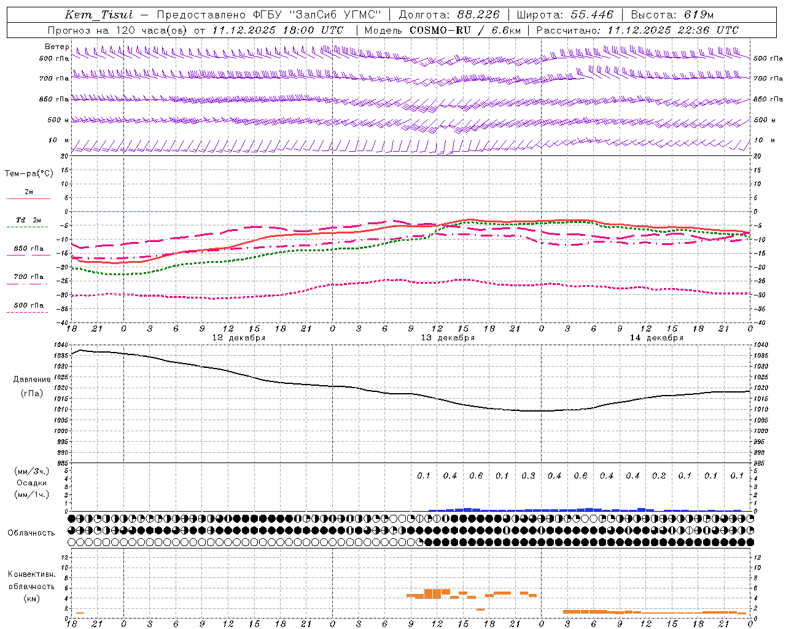This screenshot has width=786, height=629.
Task: Click the "Тем-ра(°C)" temperature panel label
Action: [29, 174]
